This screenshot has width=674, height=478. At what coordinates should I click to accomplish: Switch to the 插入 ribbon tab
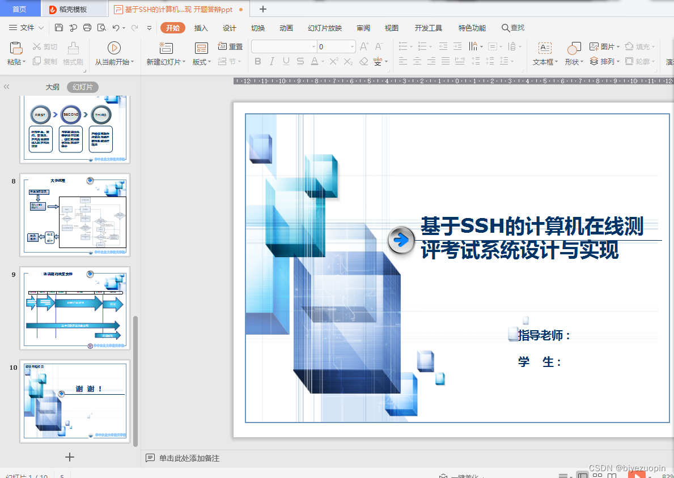pos(201,27)
